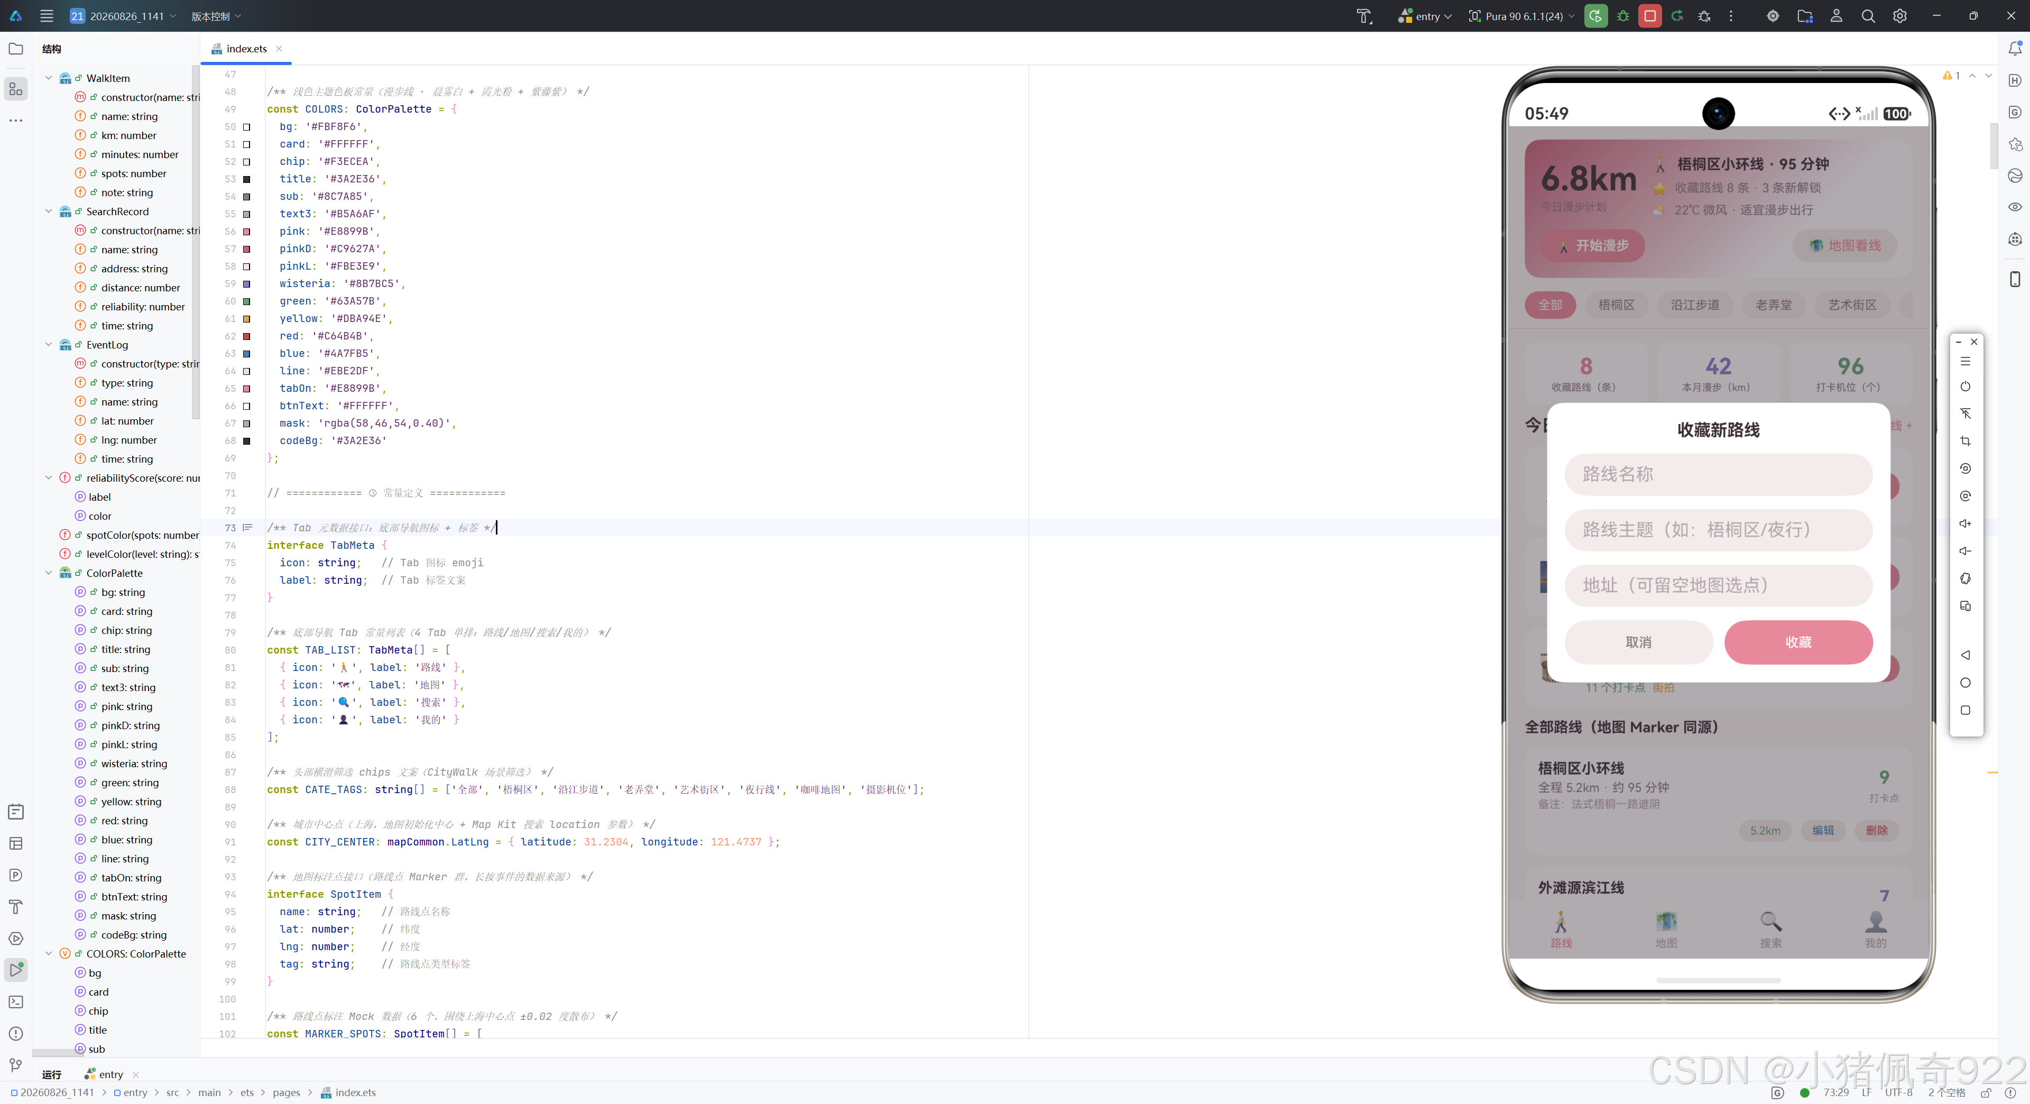Select the 艺术街区 filter chip

[x=1852, y=305]
